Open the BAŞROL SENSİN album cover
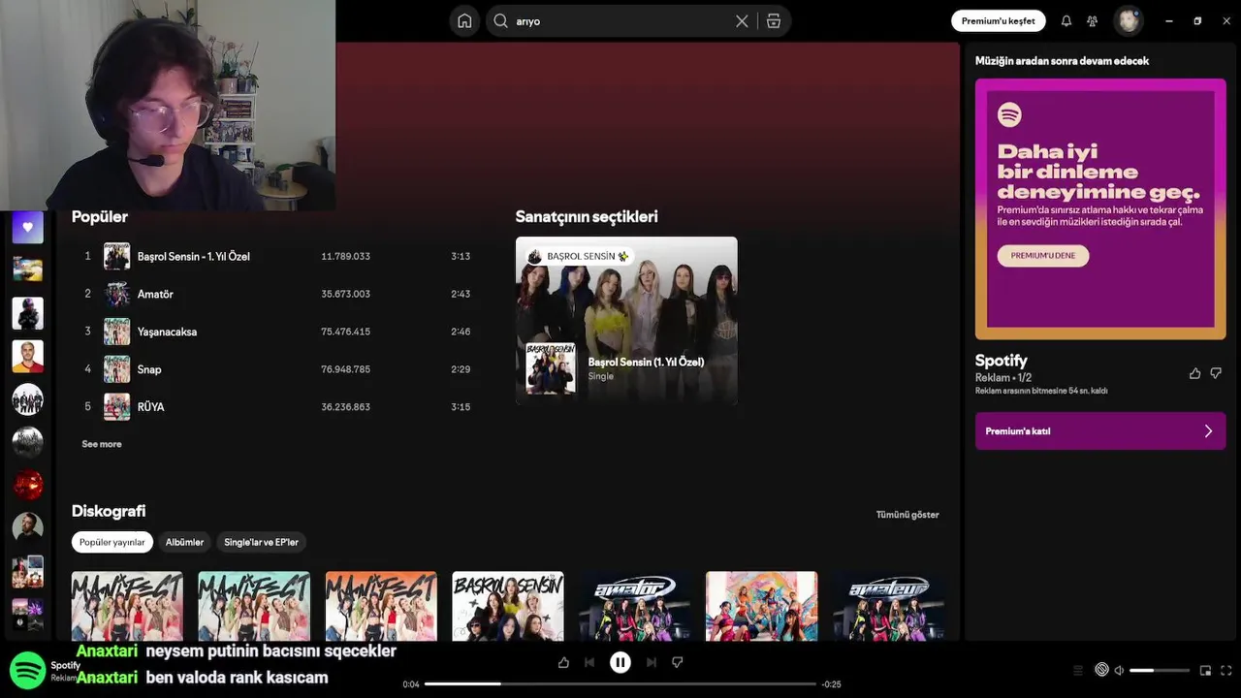The height and width of the screenshot is (698, 1241). point(508,606)
